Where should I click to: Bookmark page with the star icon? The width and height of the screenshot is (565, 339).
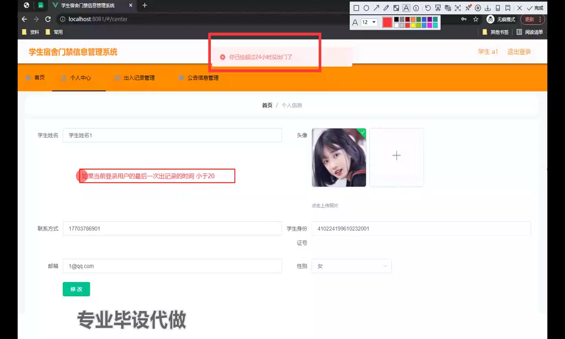(x=476, y=19)
